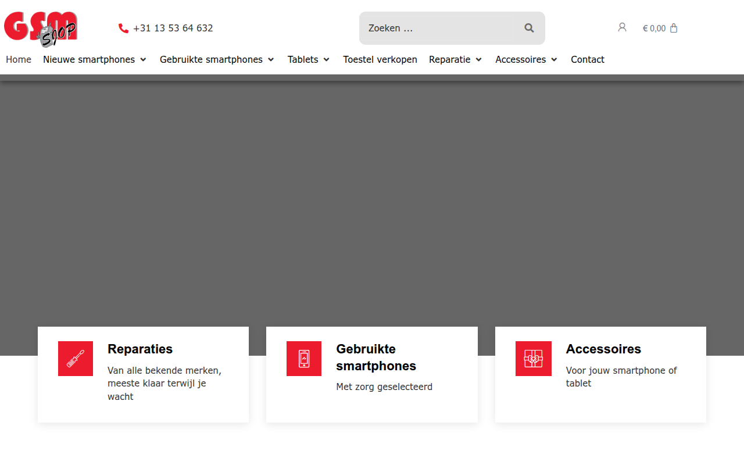The width and height of the screenshot is (744, 465).
Task: Focus the Zoeken search field
Action: 437,28
